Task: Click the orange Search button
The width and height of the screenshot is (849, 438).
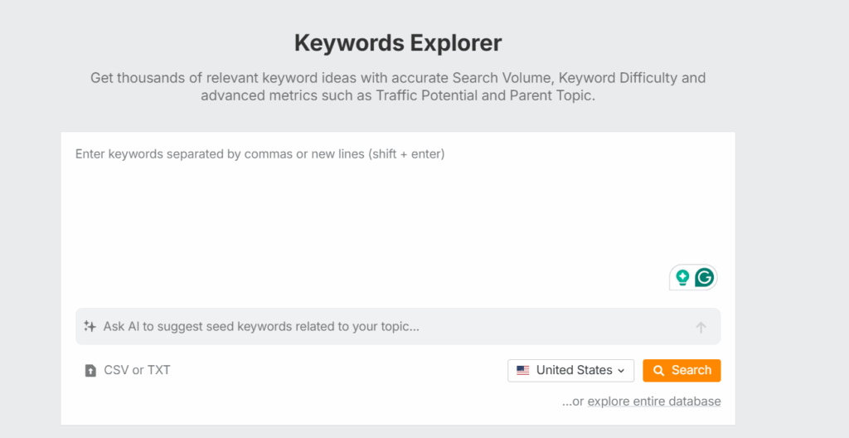Action: (x=682, y=370)
